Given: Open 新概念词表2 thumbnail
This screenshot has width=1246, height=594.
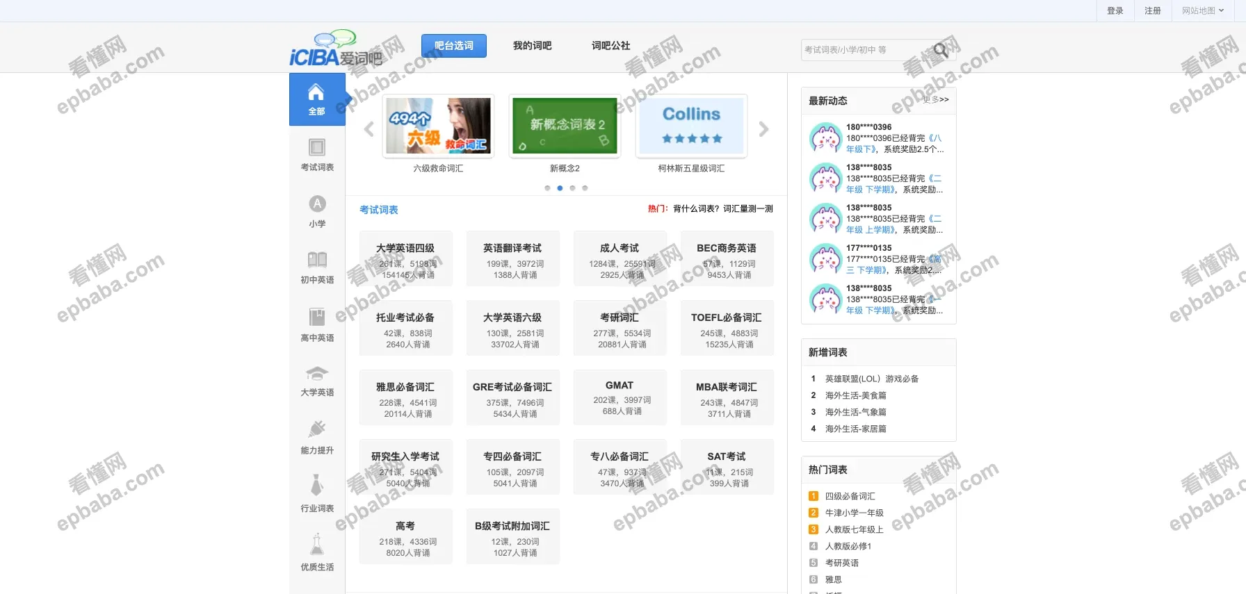Looking at the screenshot, I should (565, 126).
